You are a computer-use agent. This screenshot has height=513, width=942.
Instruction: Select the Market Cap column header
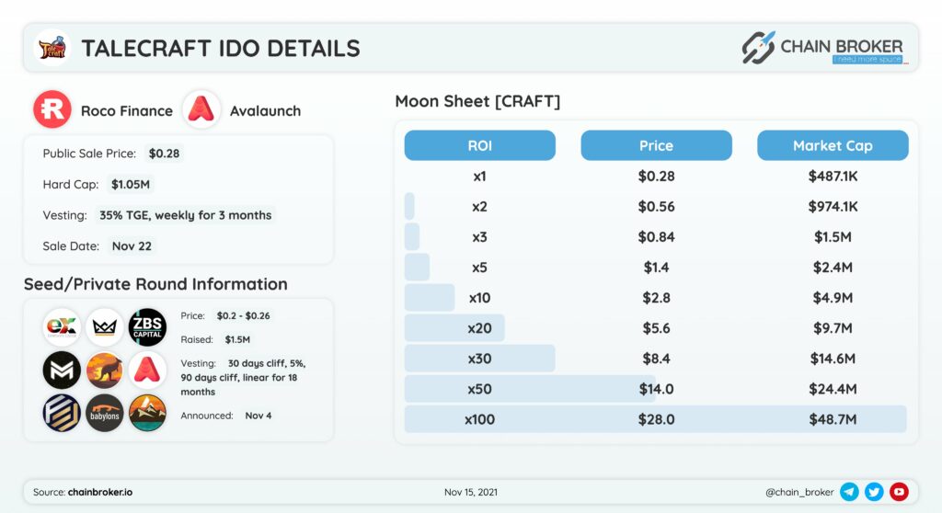pyautogui.click(x=833, y=145)
